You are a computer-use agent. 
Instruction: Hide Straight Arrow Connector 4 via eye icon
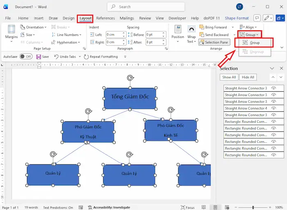click(x=273, y=108)
